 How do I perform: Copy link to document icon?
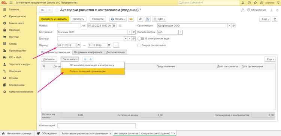pyautogui.click(x=242, y=10)
